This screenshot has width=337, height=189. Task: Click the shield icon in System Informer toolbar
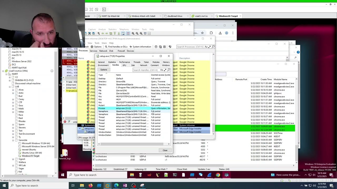pyautogui.click(x=170, y=47)
